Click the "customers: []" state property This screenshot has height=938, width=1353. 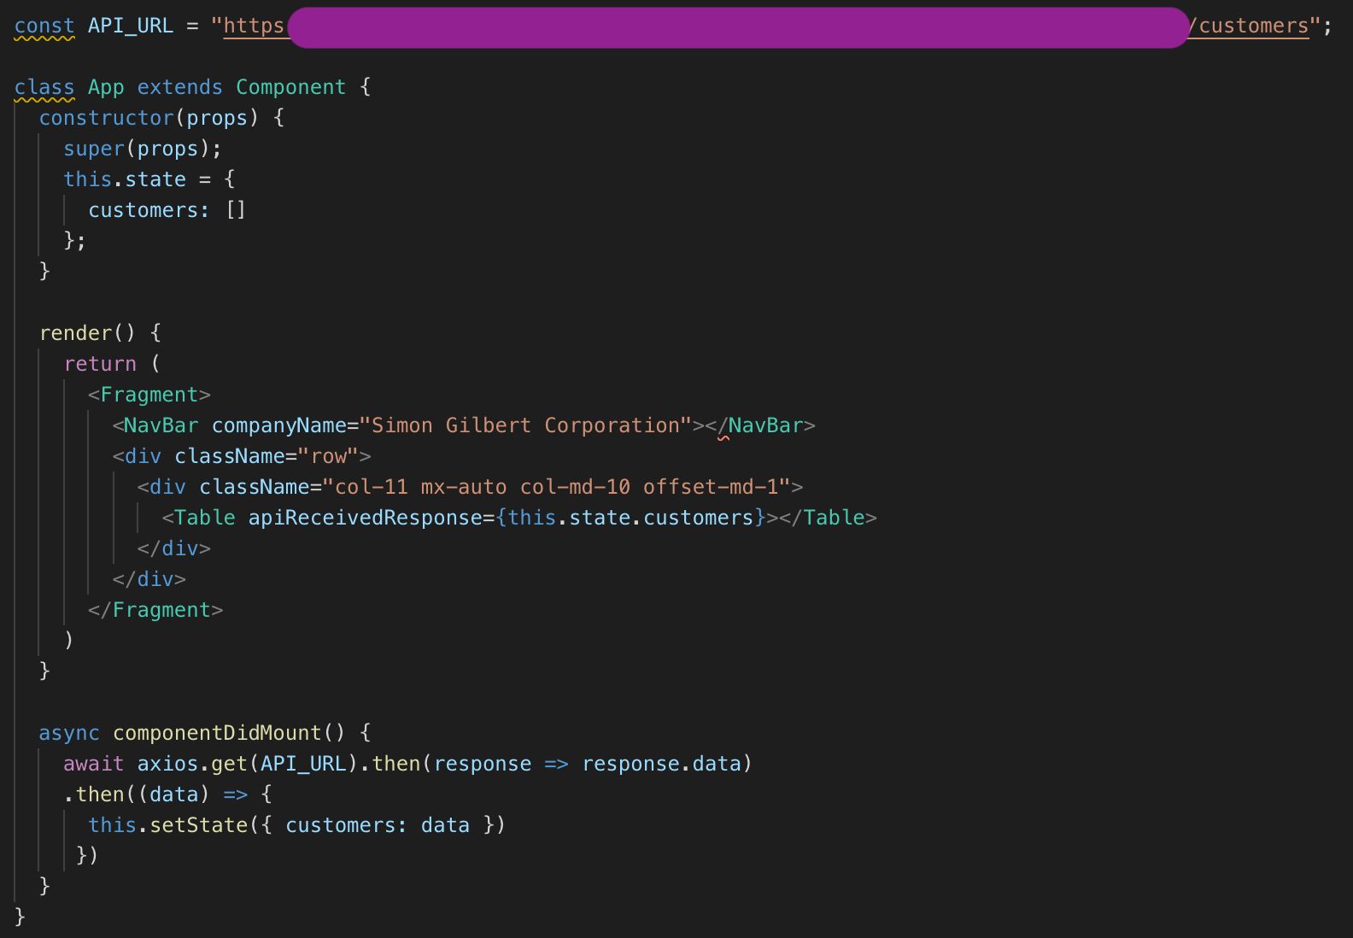tap(167, 210)
